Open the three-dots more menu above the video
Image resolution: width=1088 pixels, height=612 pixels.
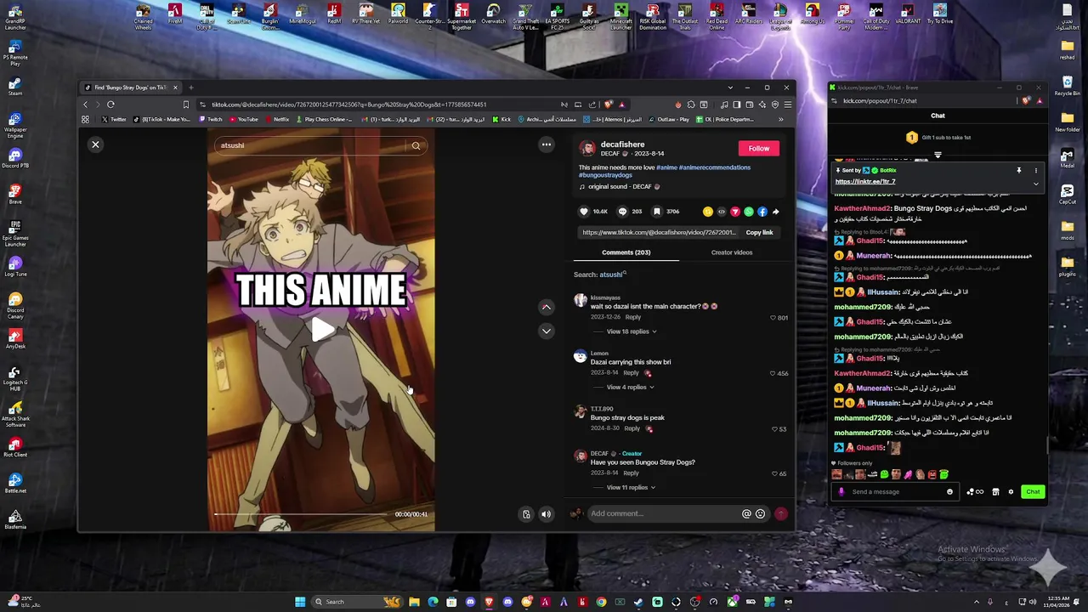click(547, 144)
